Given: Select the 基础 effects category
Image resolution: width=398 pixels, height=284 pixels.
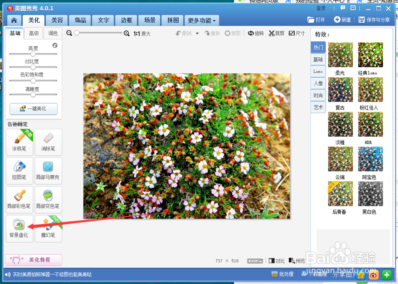Looking at the screenshot, I should tap(318, 59).
